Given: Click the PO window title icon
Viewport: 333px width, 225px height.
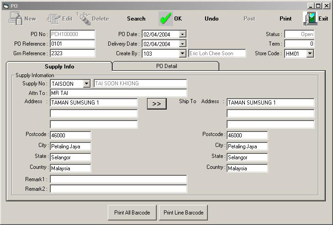Looking at the screenshot, I should (x=6, y=6).
